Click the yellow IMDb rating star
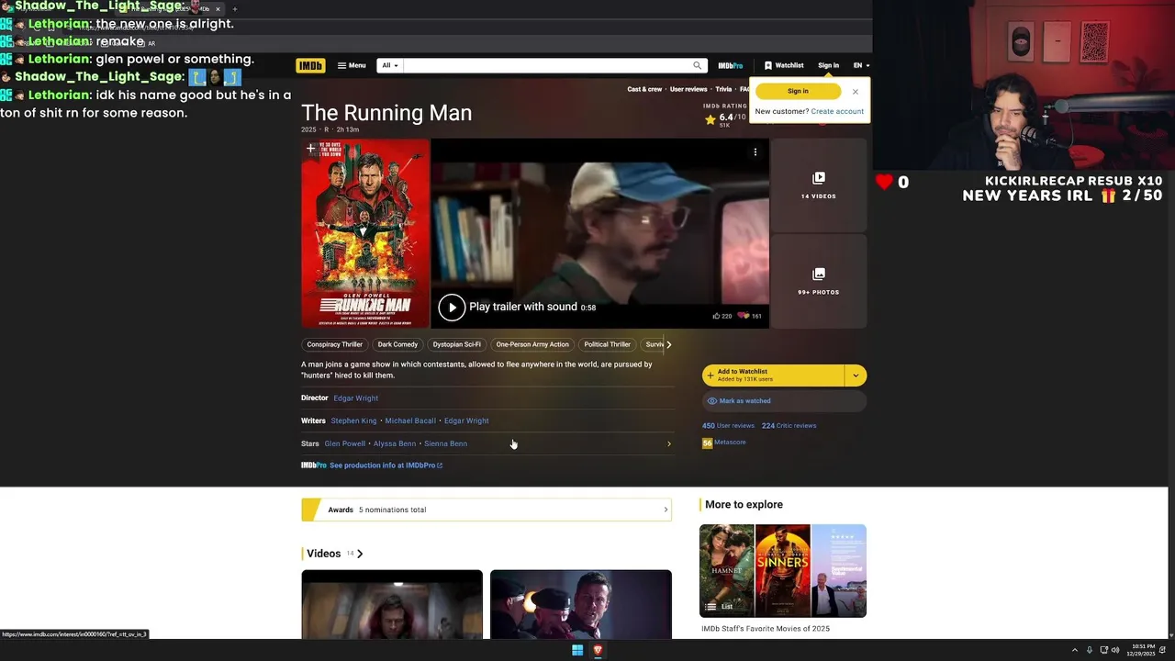 [x=710, y=119]
